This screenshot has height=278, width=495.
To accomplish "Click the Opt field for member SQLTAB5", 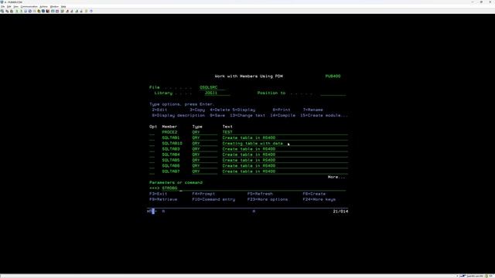I will [152, 160].
